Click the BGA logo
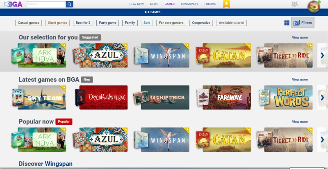The height and width of the screenshot is (169, 328). (x=13, y=4)
